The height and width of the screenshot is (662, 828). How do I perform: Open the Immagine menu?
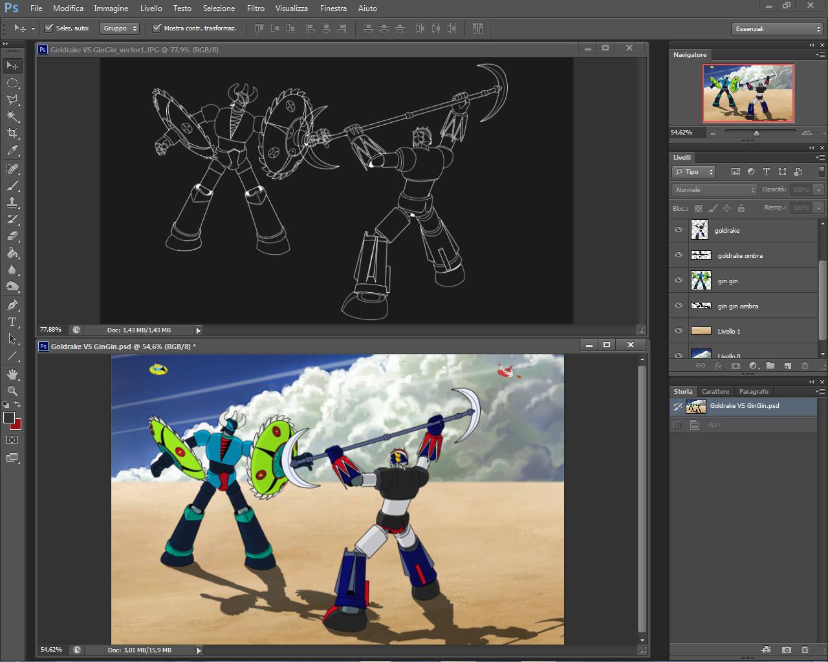coord(111,8)
